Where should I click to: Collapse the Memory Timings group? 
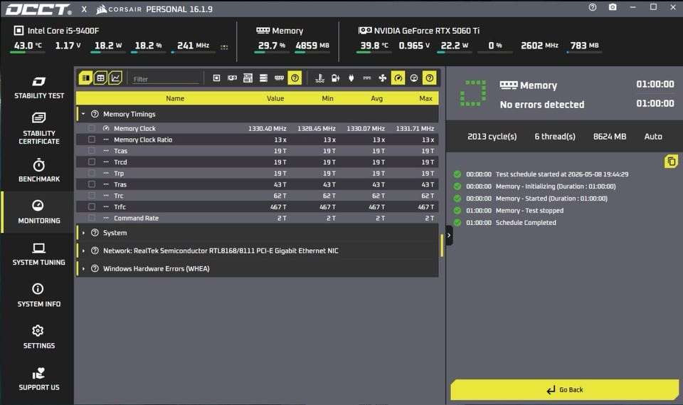(x=83, y=114)
